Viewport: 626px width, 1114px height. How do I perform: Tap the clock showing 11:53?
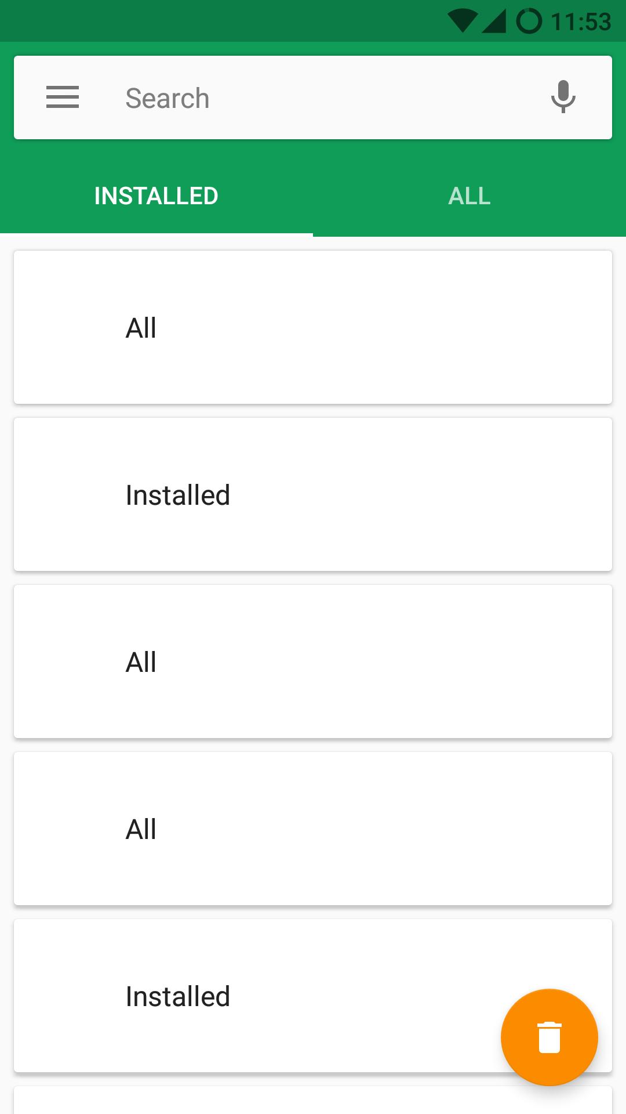coord(580,19)
